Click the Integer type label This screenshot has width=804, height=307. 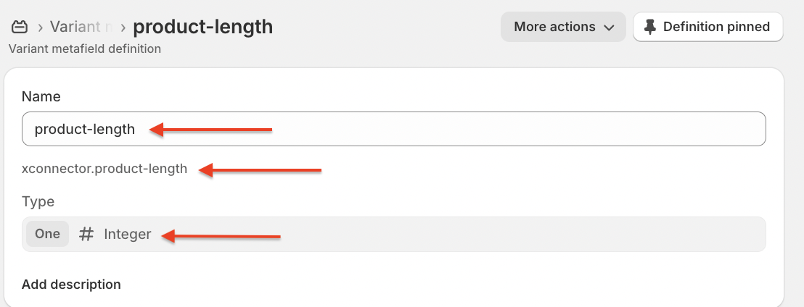[x=128, y=235]
